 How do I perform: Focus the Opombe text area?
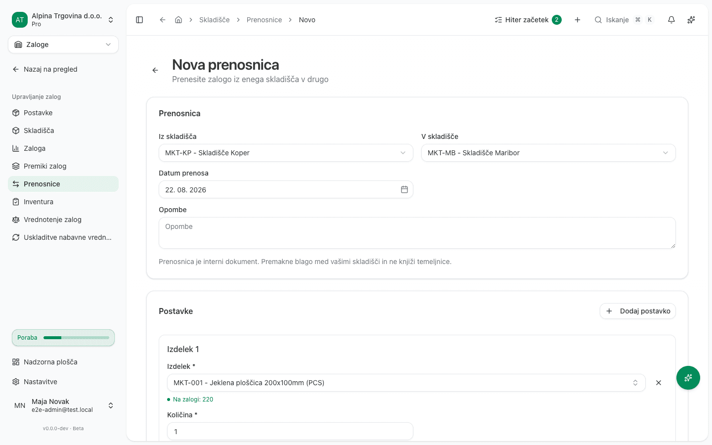tap(417, 233)
